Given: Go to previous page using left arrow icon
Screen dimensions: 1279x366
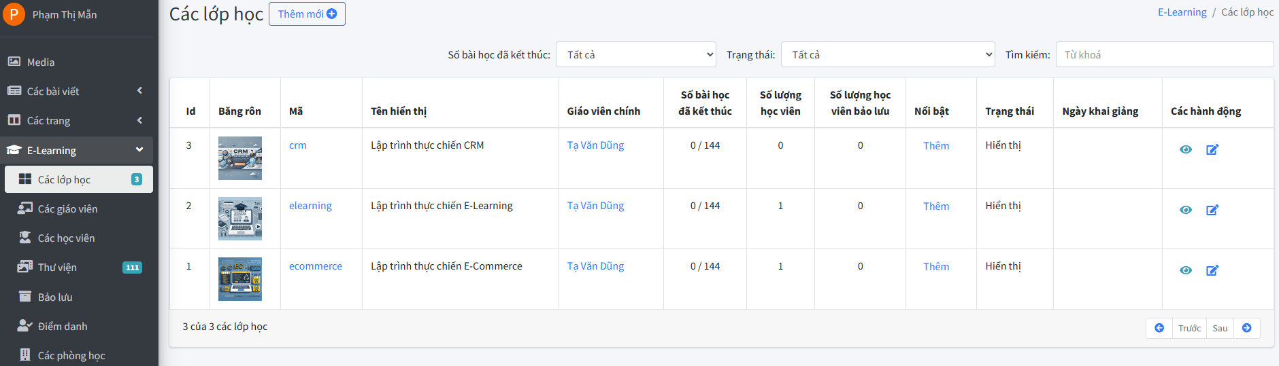Looking at the screenshot, I should click(1159, 328).
